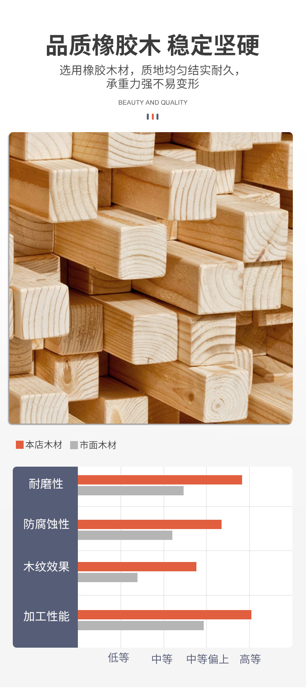Click the BEAUTY AND QUALITY subtitle
This screenshot has height=693, width=306.
(153, 102)
